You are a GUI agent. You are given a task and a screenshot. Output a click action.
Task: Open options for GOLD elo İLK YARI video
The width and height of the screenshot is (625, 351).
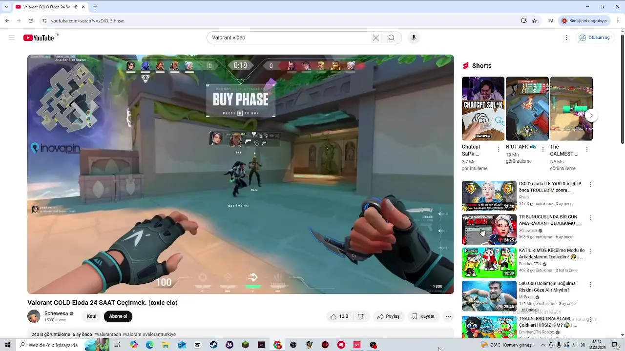point(590,185)
